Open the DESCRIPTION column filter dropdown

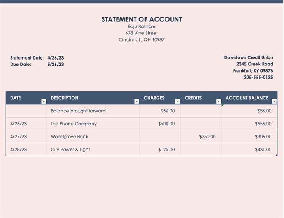(x=137, y=101)
